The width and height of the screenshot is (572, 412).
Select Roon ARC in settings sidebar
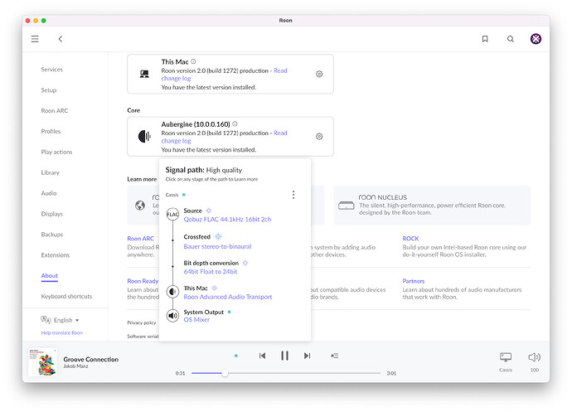(x=55, y=110)
